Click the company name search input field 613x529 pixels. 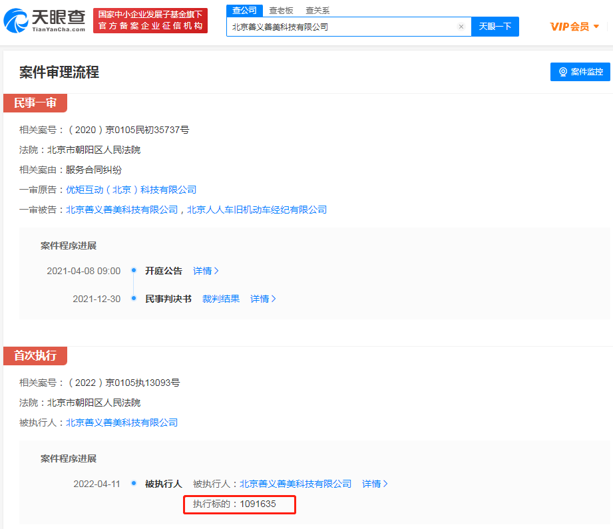click(x=339, y=27)
